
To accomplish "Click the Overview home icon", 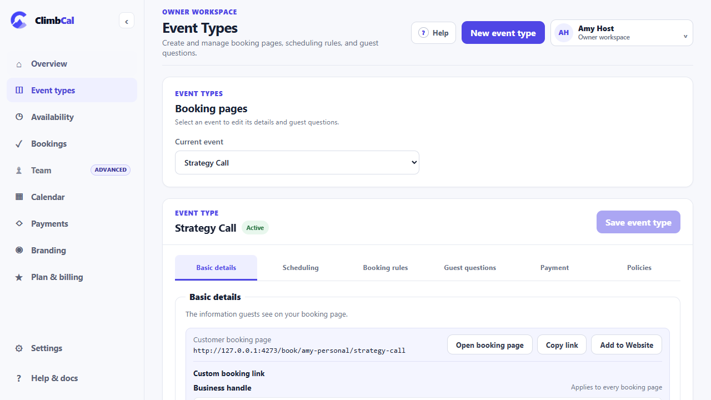I will point(19,64).
